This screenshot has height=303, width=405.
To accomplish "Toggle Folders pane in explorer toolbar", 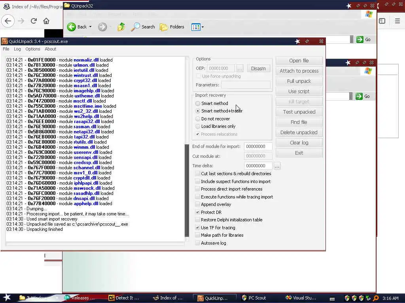I will click(x=172, y=27).
